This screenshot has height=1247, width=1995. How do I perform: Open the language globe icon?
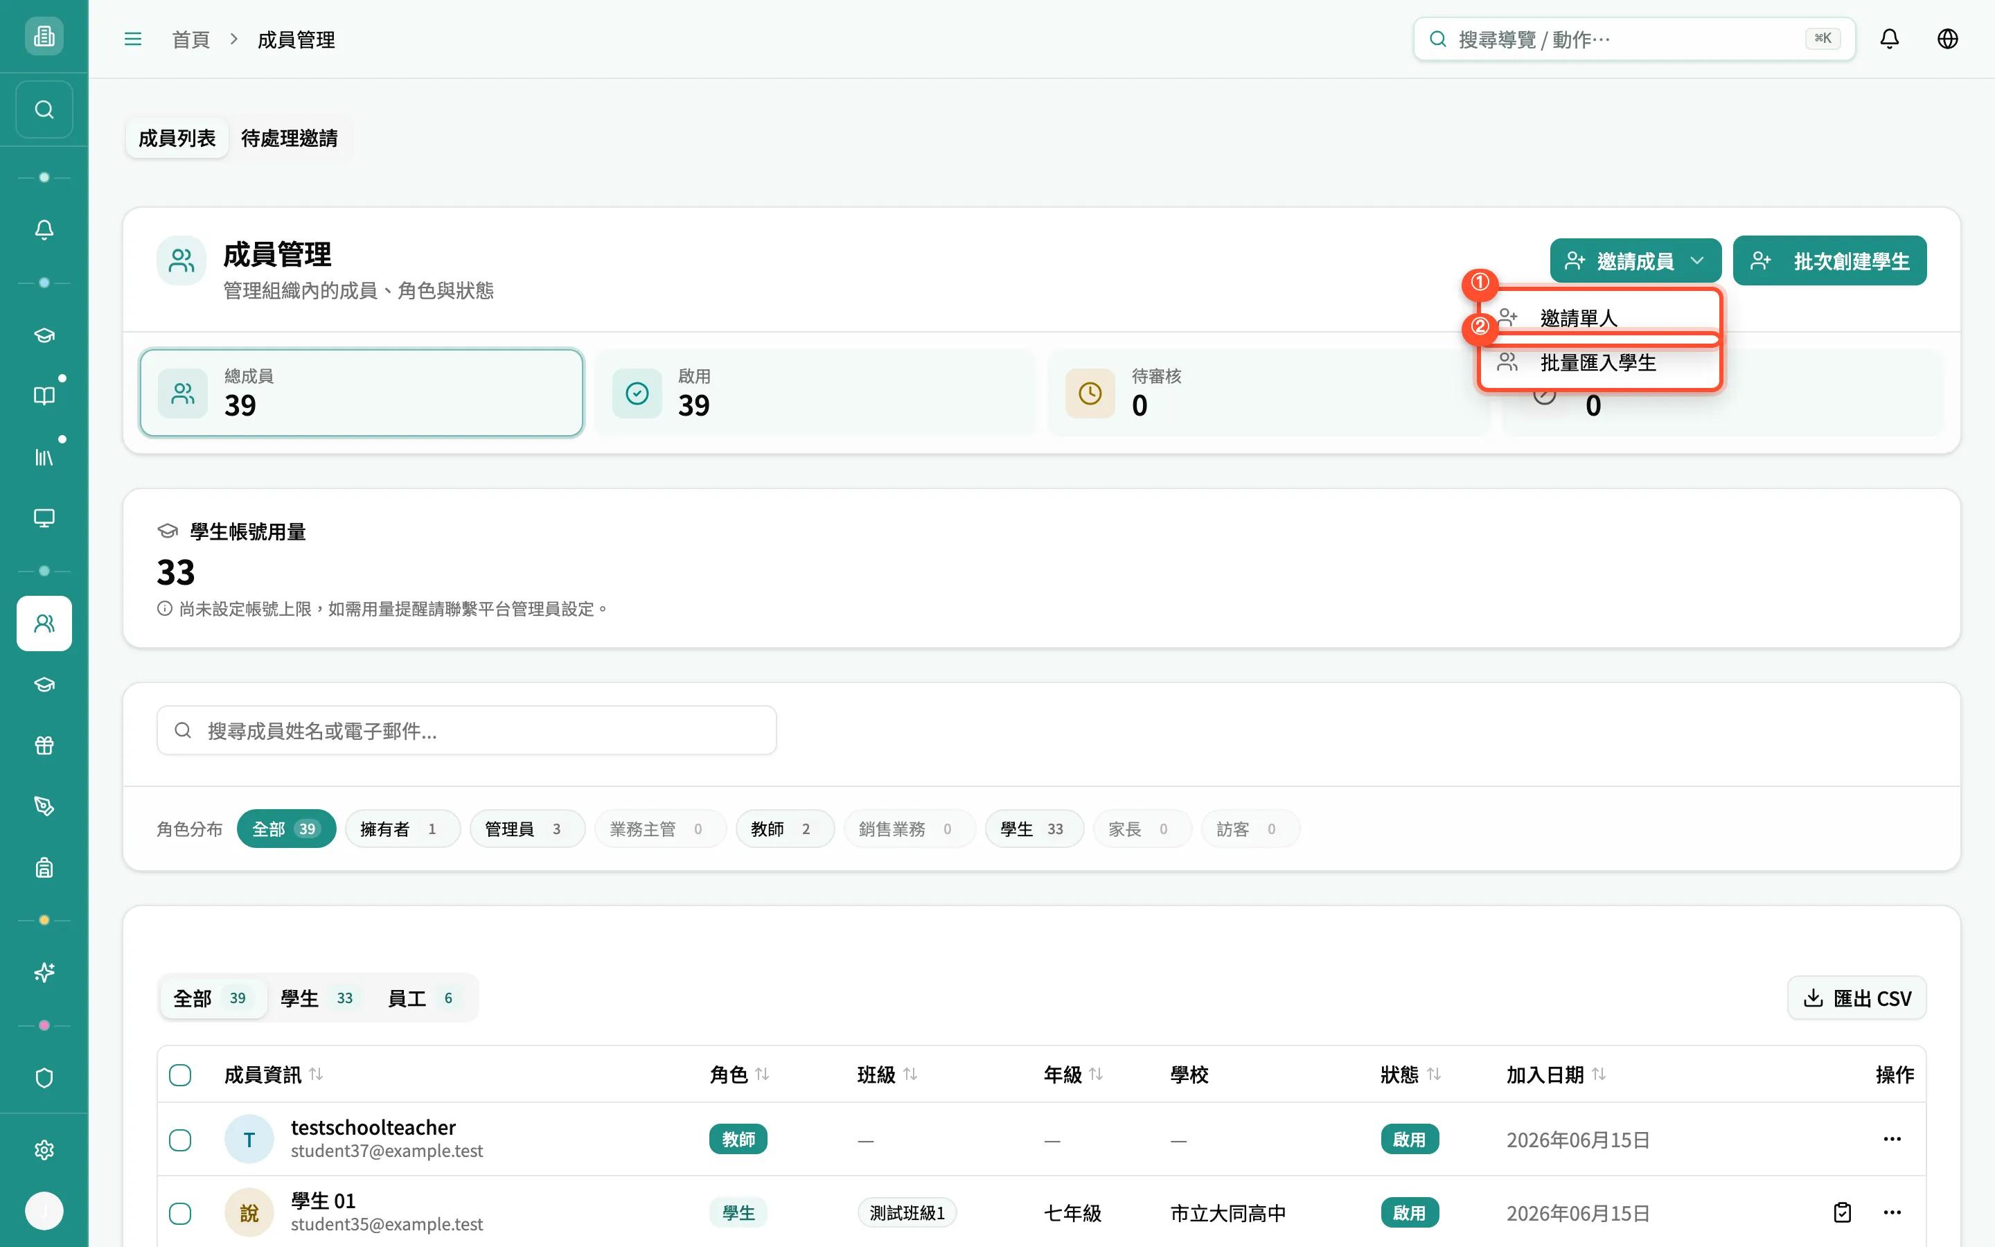pos(1947,39)
